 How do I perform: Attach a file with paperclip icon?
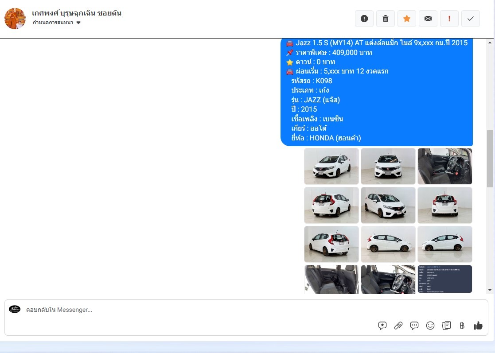coord(398,326)
